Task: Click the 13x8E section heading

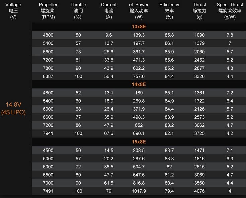Action: tap(139, 27)
